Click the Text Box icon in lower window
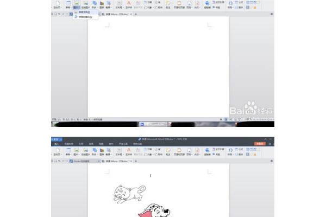 [120, 150]
